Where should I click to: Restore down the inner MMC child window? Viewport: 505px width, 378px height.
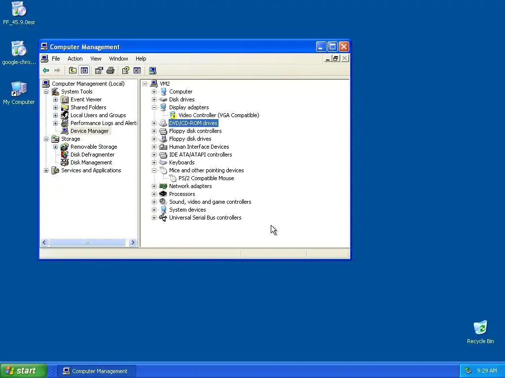[336, 59]
